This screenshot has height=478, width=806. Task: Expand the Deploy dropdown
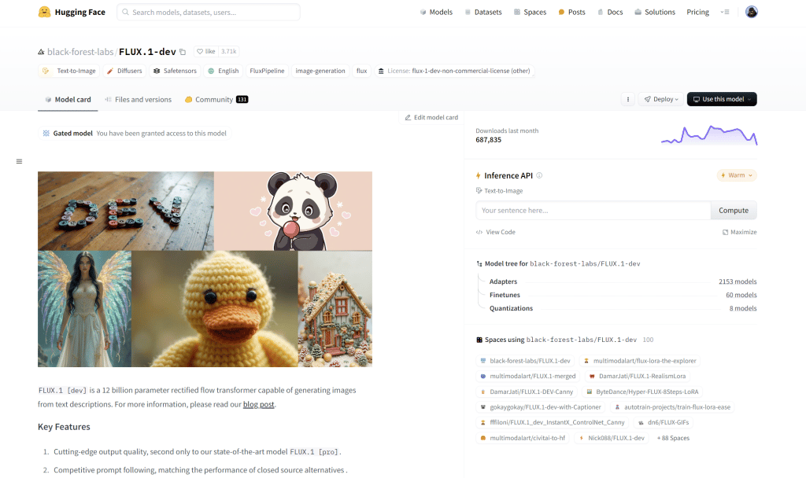pyautogui.click(x=661, y=99)
